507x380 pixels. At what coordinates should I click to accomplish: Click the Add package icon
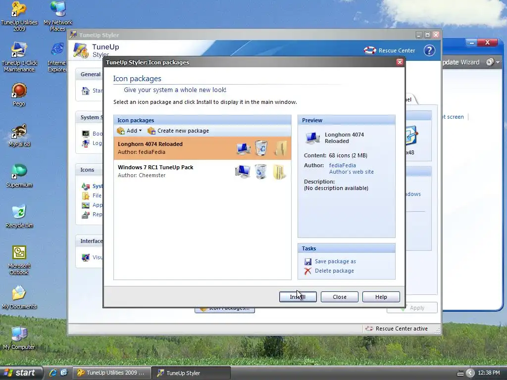pos(121,131)
